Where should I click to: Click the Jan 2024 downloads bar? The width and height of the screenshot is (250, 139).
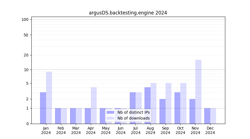tap(49, 98)
